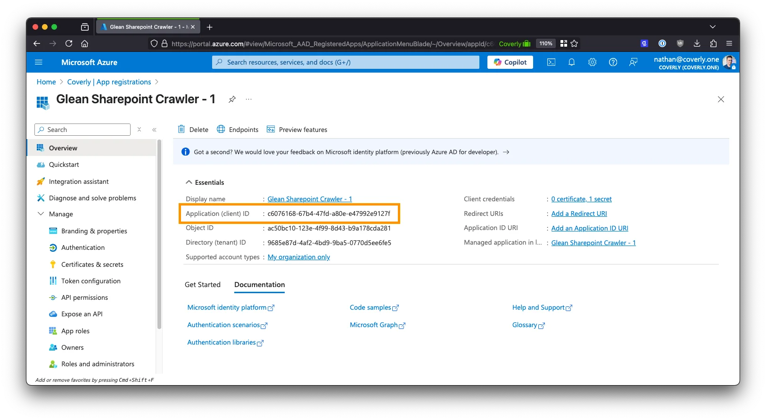Open Endpoints from the command bar
The image size is (766, 420).
(x=238, y=130)
